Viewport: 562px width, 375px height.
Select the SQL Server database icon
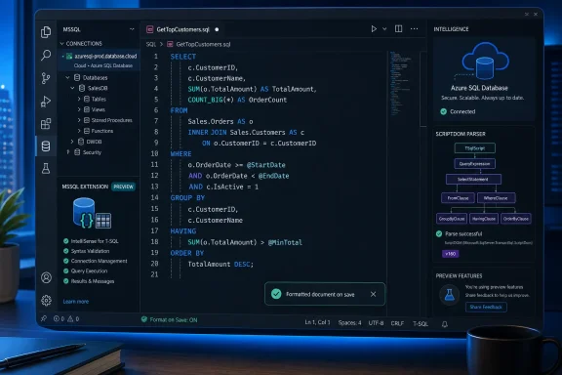point(46,146)
